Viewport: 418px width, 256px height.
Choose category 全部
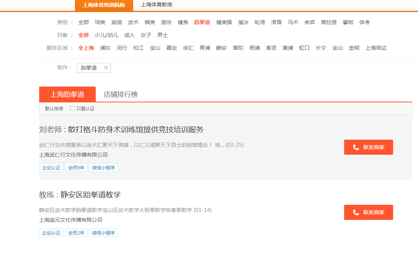click(83, 22)
